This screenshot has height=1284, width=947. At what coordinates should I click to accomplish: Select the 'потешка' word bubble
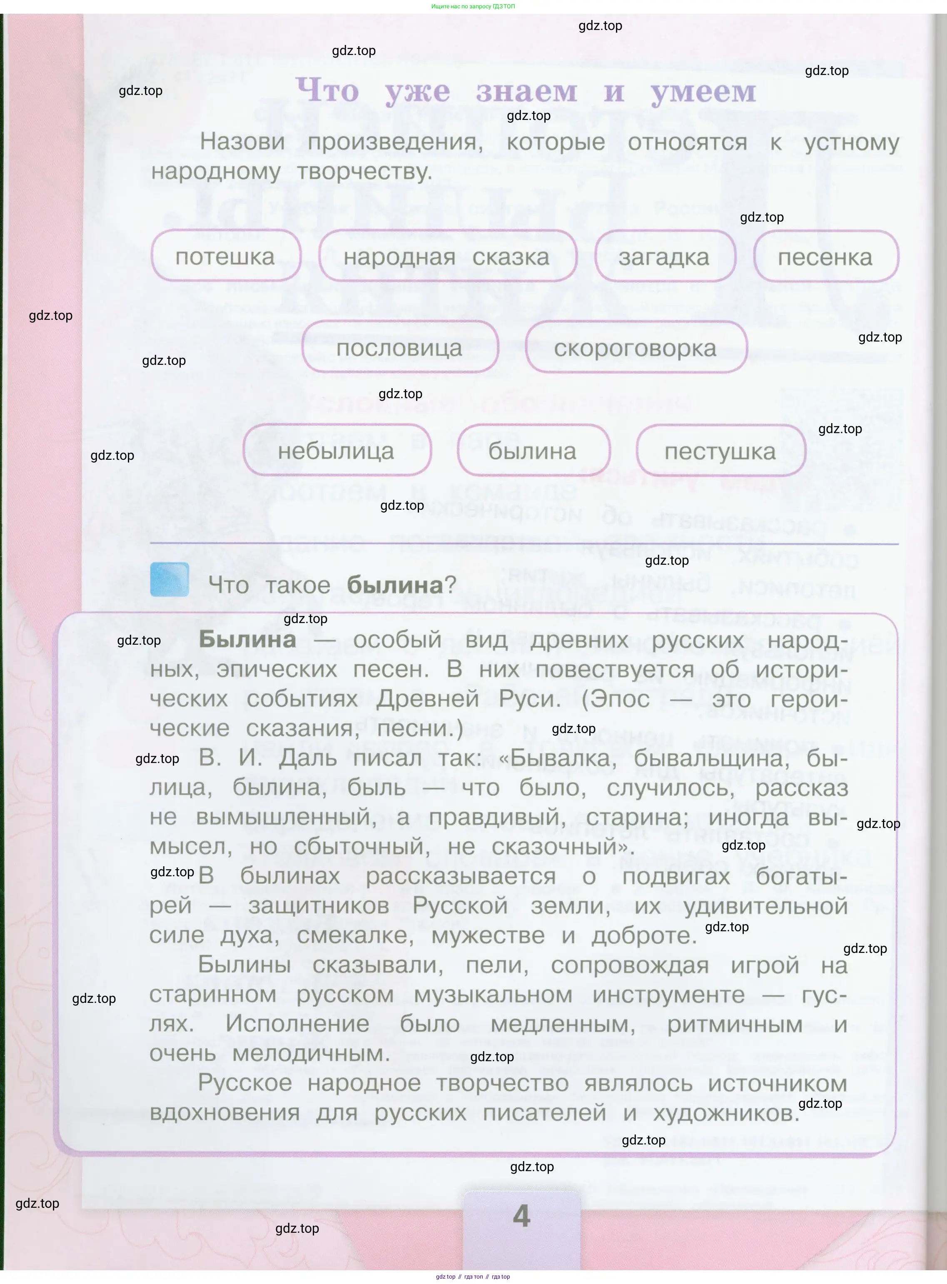pyautogui.click(x=225, y=256)
